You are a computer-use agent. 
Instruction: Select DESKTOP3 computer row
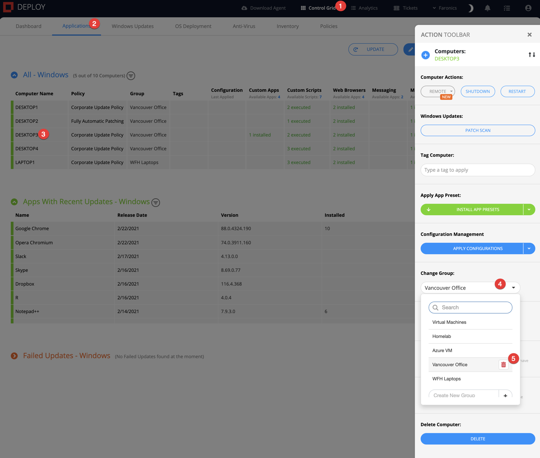click(213, 135)
